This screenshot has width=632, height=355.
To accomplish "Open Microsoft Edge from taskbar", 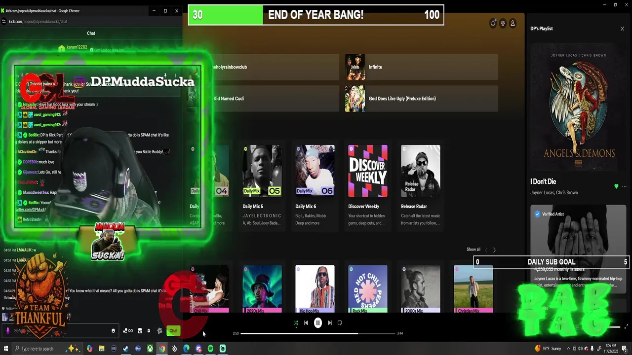I will 186,349.
